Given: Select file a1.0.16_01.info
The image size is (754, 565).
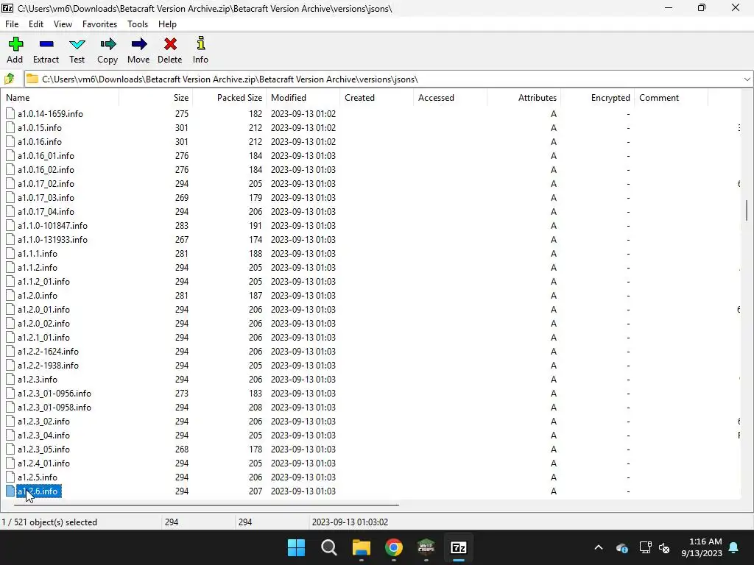Looking at the screenshot, I should [x=46, y=156].
